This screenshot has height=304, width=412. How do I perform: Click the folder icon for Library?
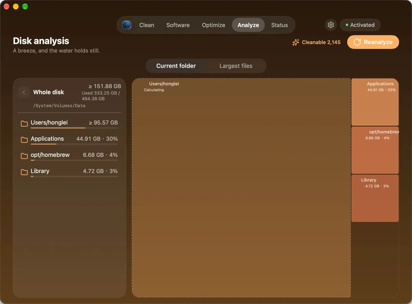(x=24, y=172)
